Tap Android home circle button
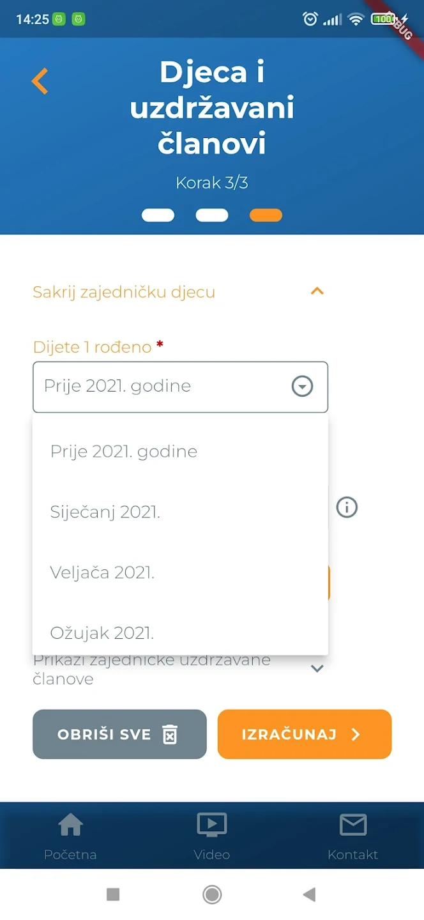Image resolution: width=424 pixels, height=920 pixels. pos(212,894)
